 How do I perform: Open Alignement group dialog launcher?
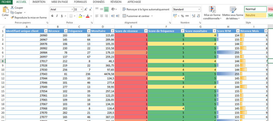click(x=170, y=23)
